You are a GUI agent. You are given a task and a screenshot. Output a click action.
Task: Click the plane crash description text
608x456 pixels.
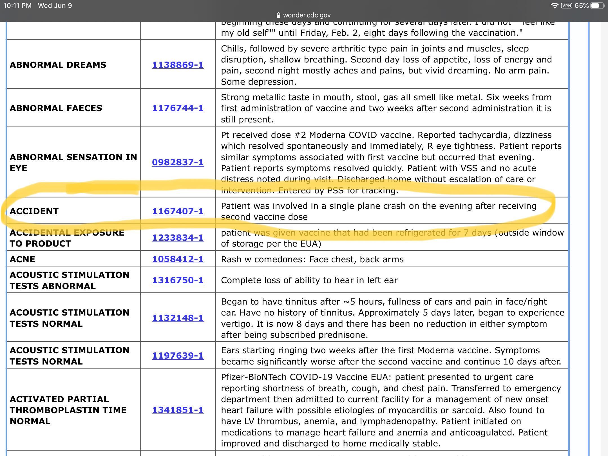coord(379,211)
